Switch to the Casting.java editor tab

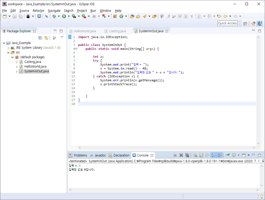click(x=115, y=31)
